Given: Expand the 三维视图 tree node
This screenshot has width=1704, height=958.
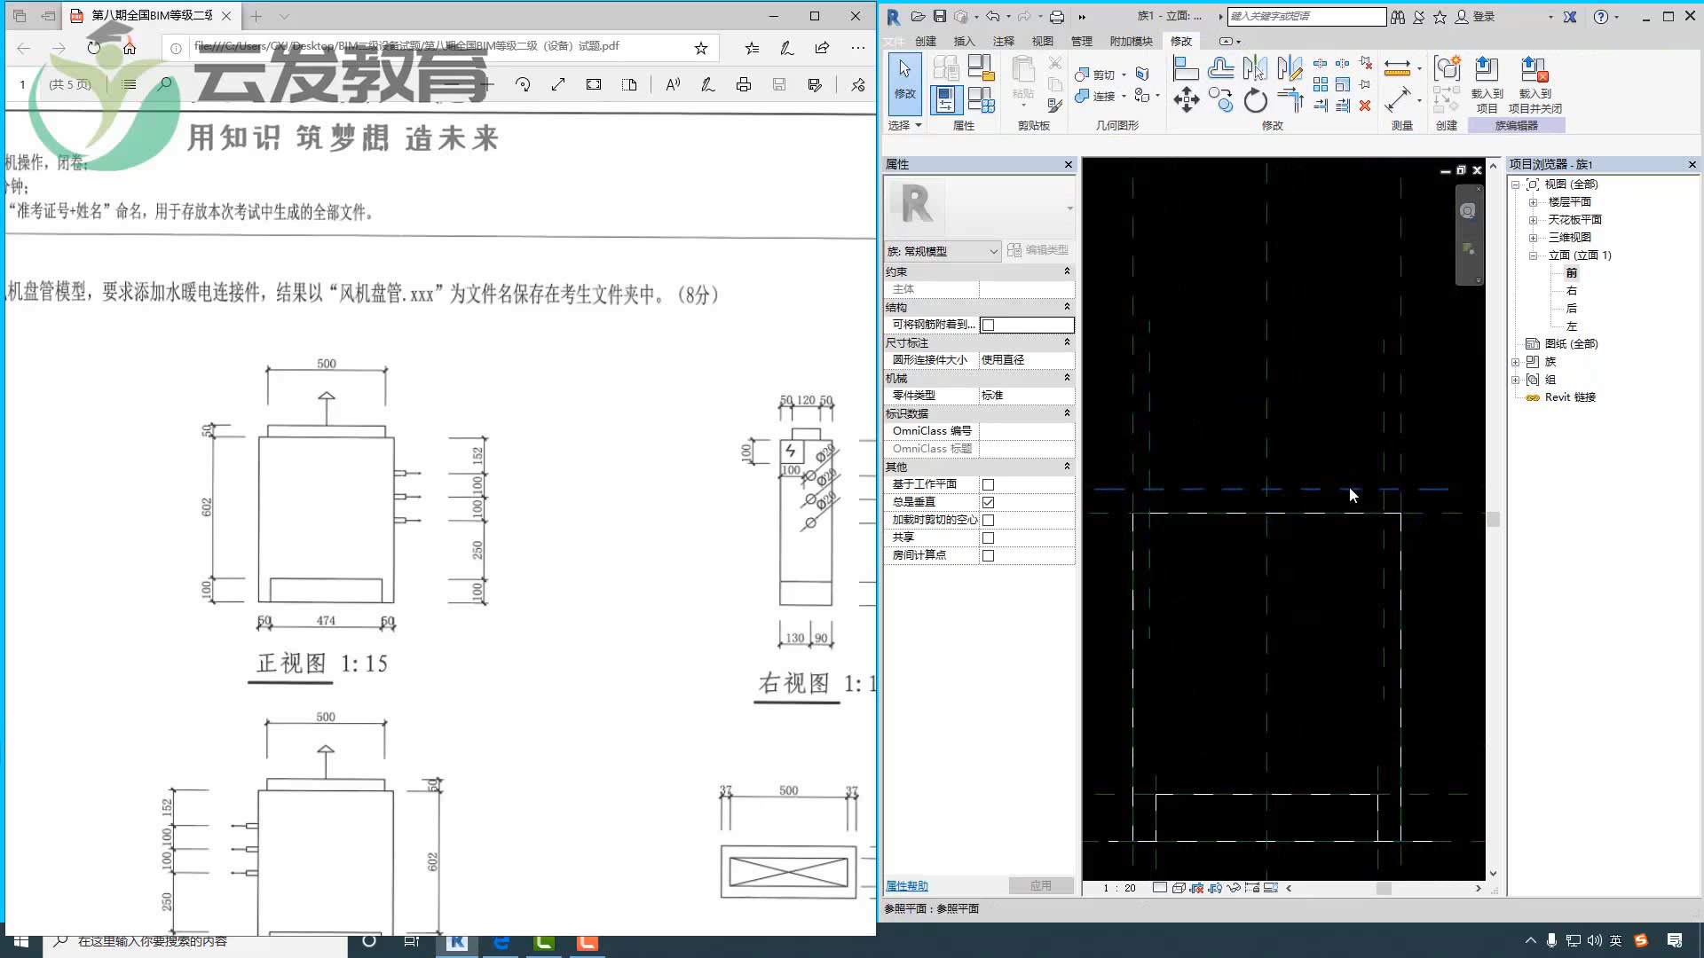Looking at the screenshot, I should [x=1534, y=237].
